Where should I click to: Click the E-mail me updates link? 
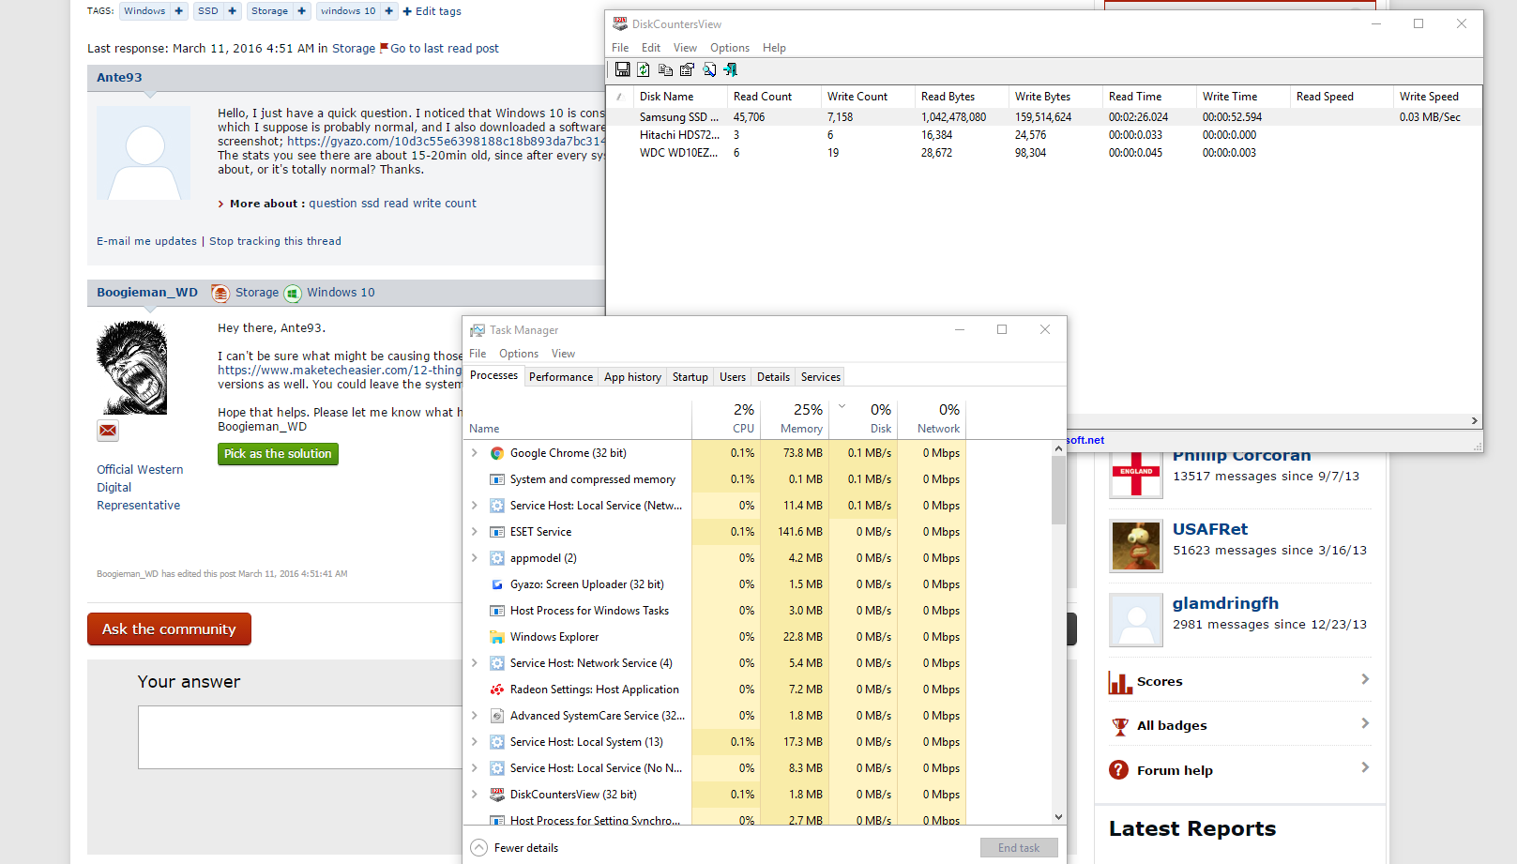[147, 241]
